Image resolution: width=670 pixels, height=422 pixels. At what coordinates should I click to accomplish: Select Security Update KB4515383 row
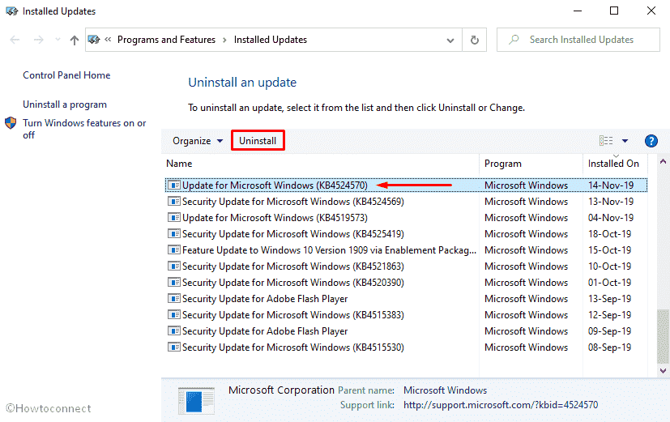tap(406, 315)
